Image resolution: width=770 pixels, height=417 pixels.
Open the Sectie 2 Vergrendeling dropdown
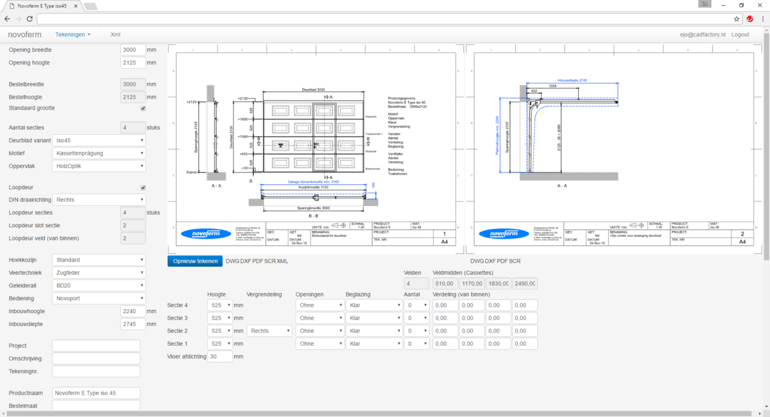click(269, 331)
